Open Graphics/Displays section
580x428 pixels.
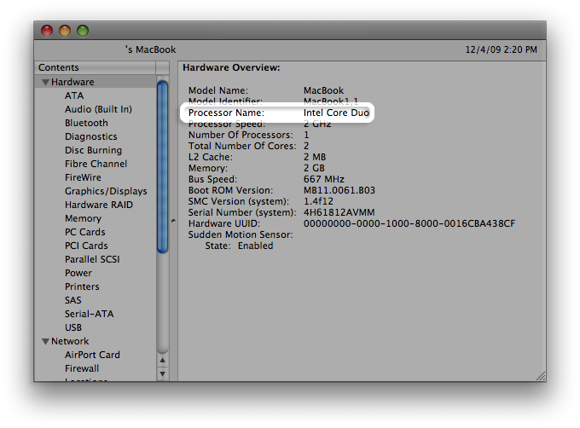point(106,191)
